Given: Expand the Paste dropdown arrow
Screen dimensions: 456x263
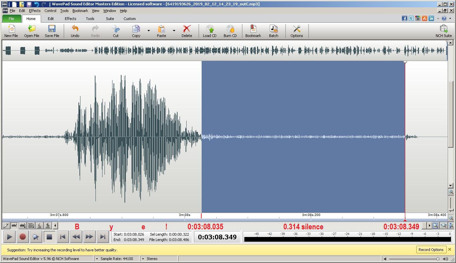Looking at the screenshot, I should click(174, 31).
